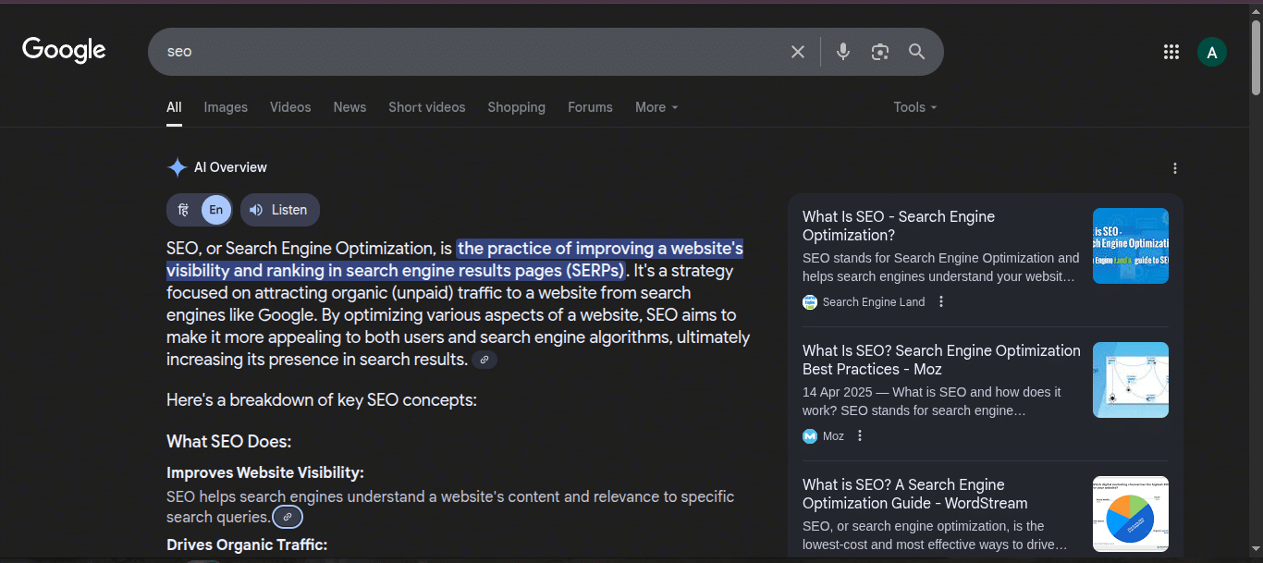The image size is (1263, 563).
Task: Click Drives Organic Traffic heading
Action: [247, 545]
